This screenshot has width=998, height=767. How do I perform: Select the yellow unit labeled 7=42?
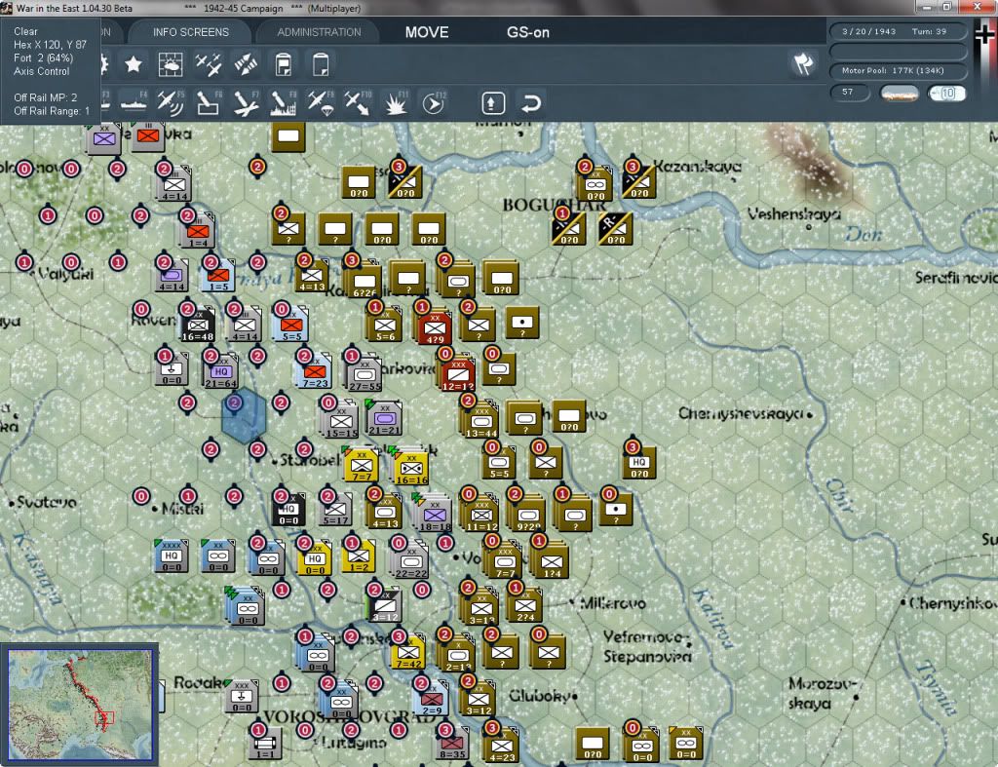(x=408, y=652)
